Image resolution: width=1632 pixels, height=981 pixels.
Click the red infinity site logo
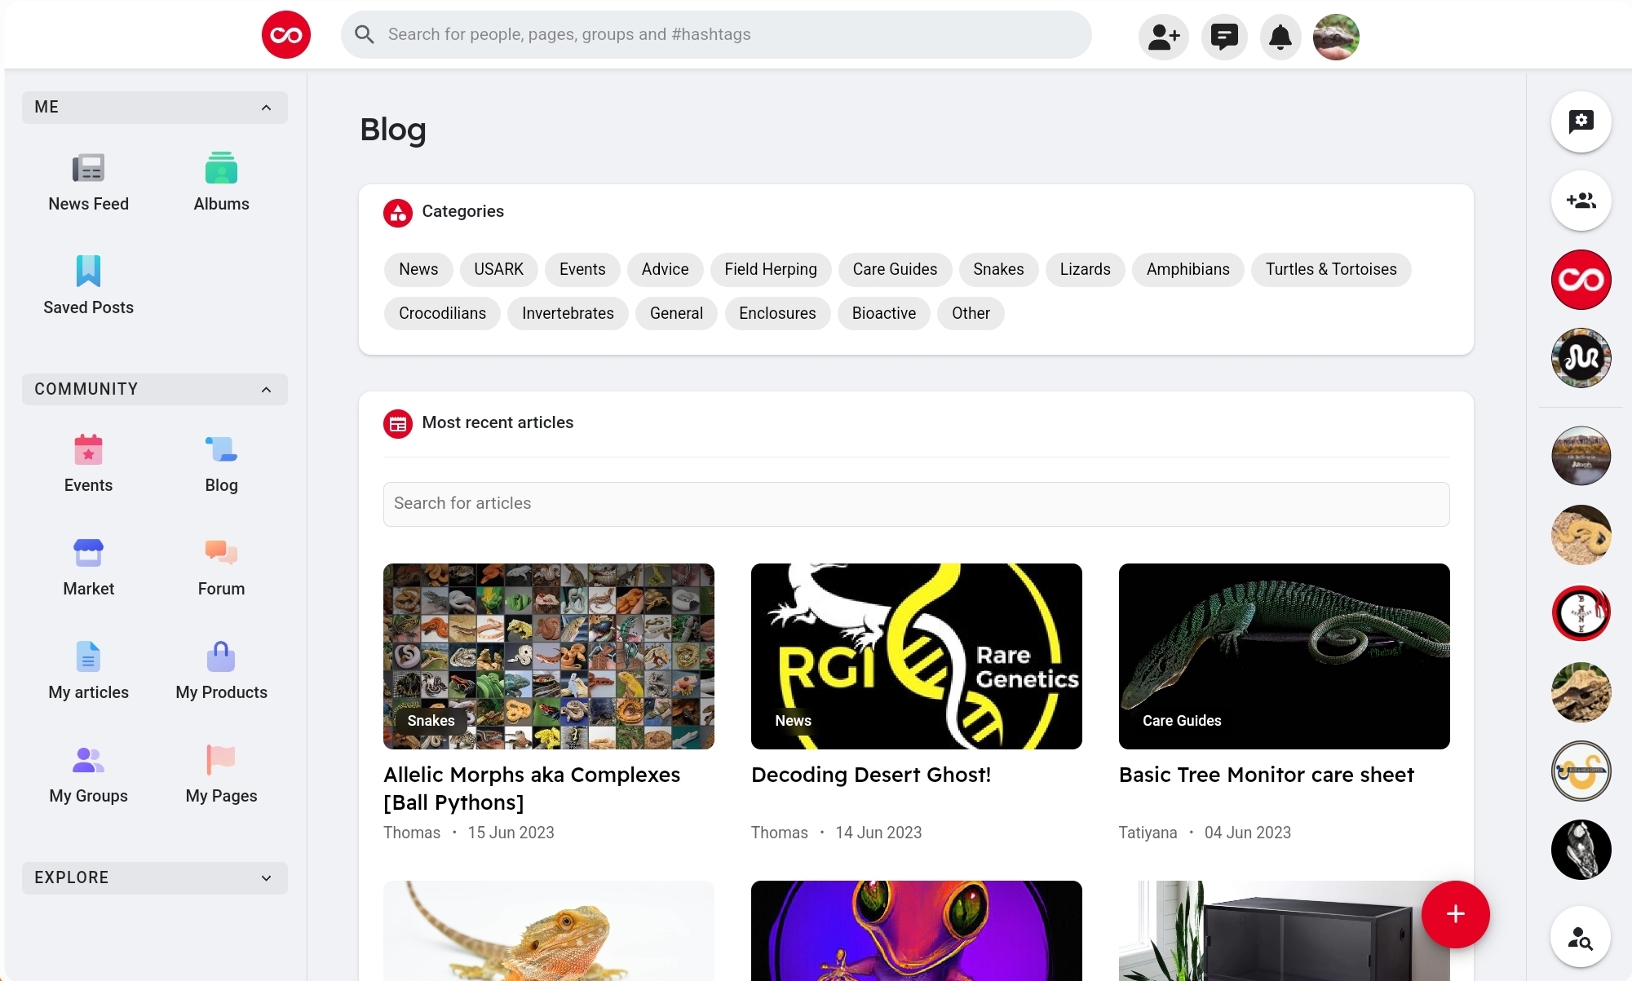pos(285,35)
